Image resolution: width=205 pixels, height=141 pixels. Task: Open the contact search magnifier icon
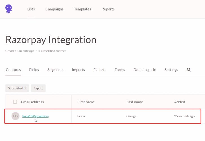tap(189, 70)
